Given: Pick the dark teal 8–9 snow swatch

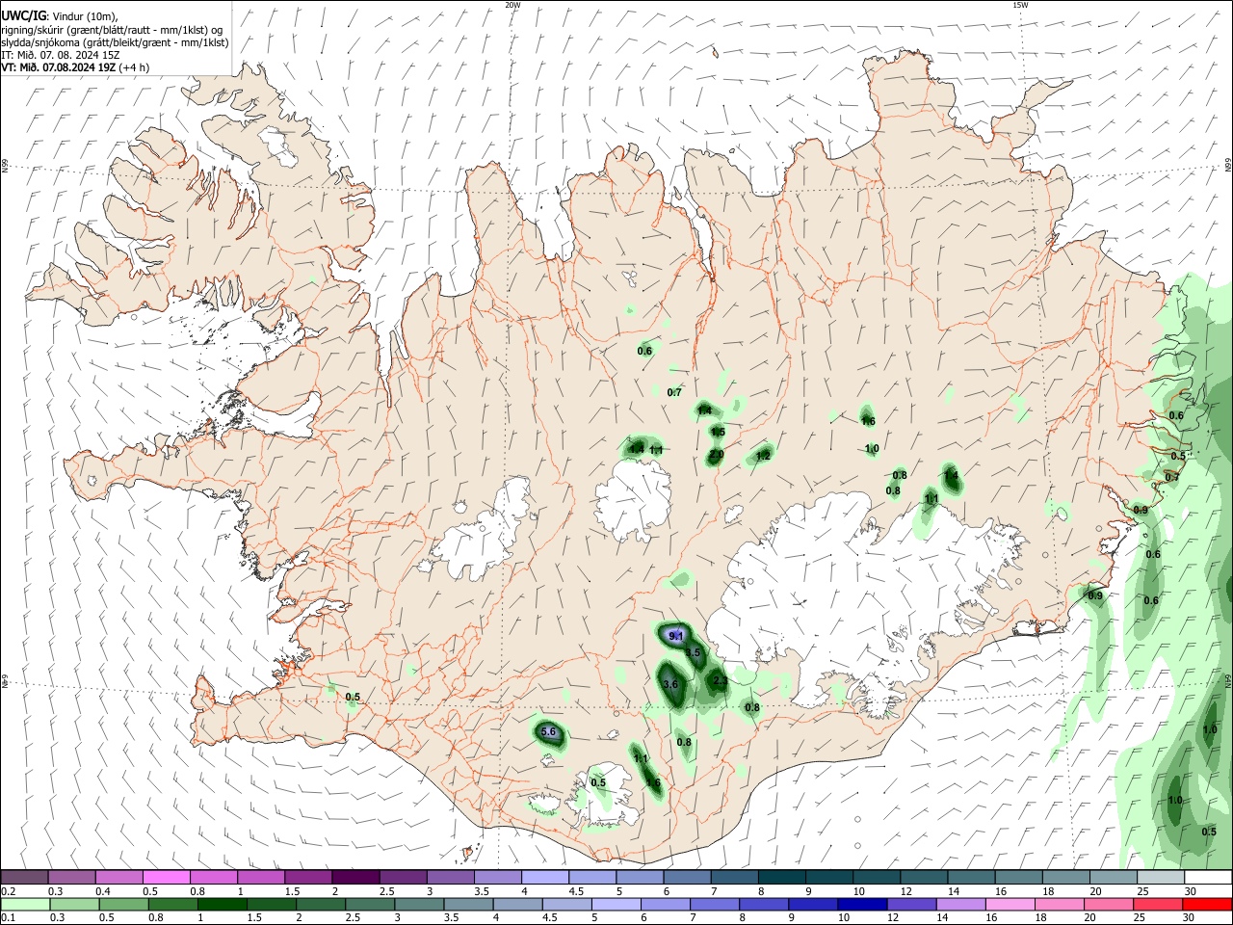Looking at the screenshot, I should pyautogui.click(x=782, y=877).
